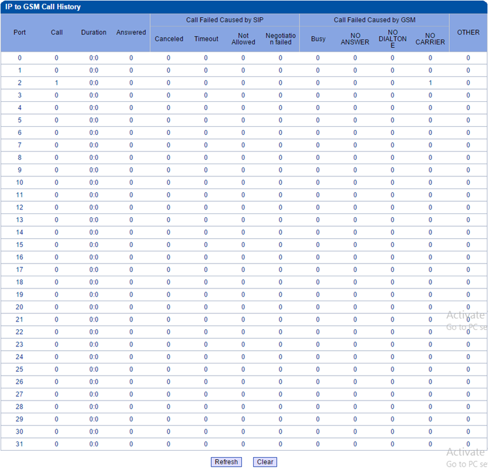Click the Negotiation failed column header
The width and height of the screenshot is (488, 468).
[x=281, y=39]
